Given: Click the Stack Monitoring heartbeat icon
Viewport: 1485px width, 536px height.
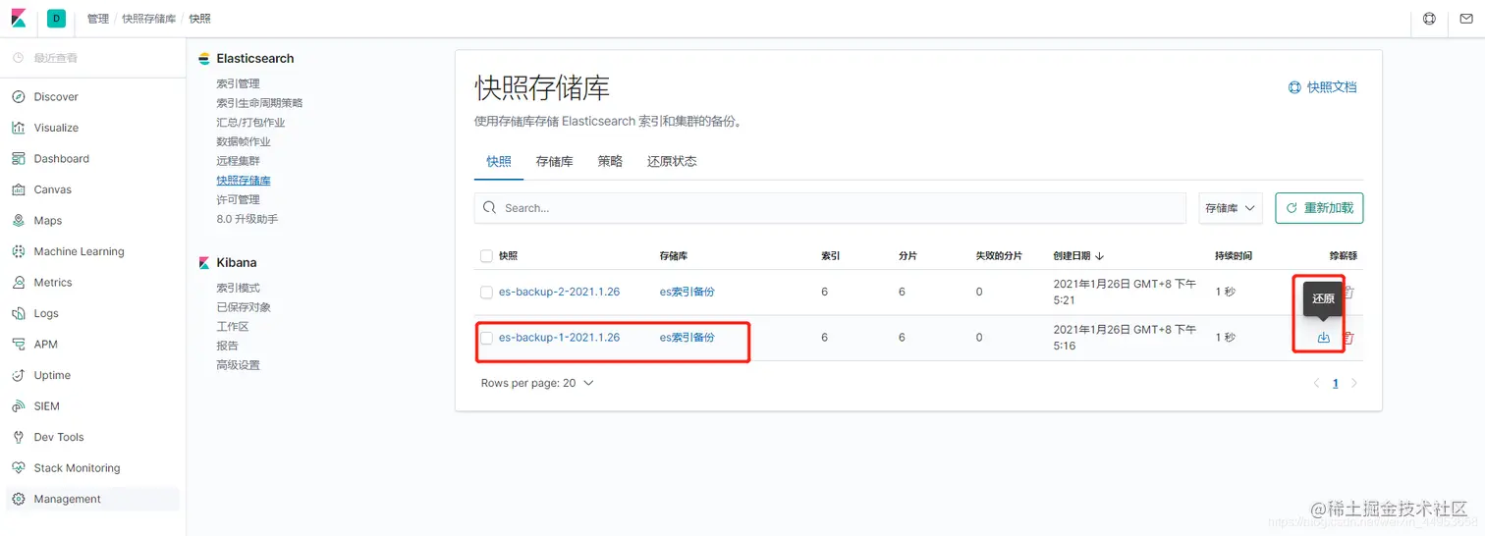Looking at the screenshot, I should point(18,468).
